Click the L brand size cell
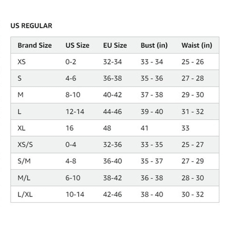Image resolution: width=227 pixels, height=227 pixels. pyautogui.click(x=19, y=112)
